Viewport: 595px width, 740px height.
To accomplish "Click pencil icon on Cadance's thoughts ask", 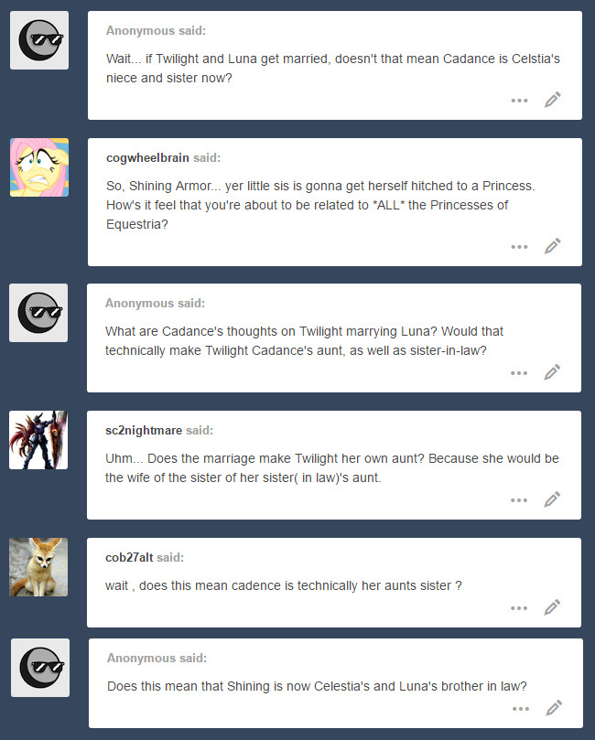I will coord(552,372).
